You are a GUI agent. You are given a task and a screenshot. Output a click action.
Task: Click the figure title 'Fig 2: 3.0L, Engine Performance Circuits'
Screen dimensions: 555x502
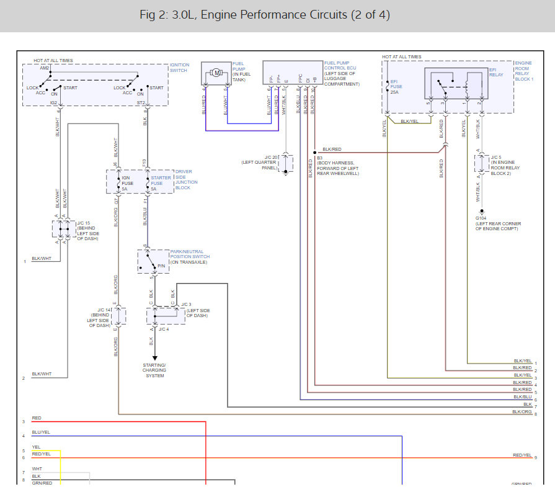265,15
